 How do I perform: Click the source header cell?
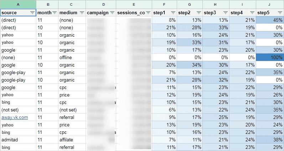[18, 13]
